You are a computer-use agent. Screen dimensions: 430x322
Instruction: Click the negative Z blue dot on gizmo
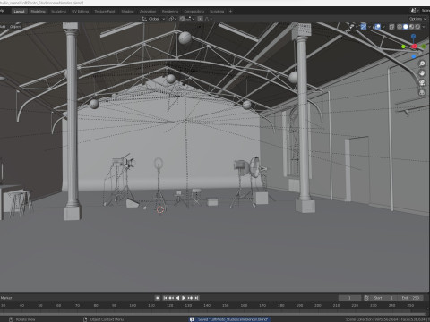click(414, 56)
